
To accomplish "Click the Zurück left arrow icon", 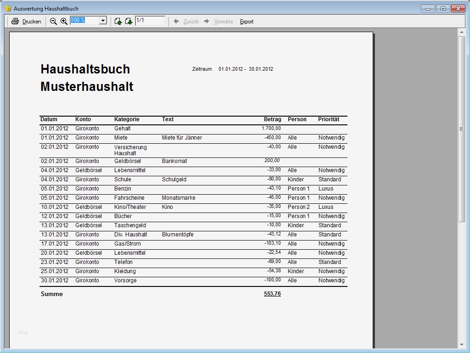I will pyautogui.click(x=176, y=21).
